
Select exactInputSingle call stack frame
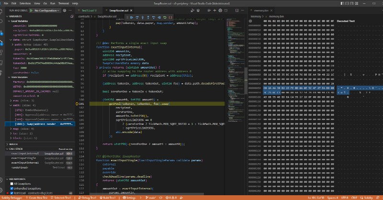tap(40, 158)
